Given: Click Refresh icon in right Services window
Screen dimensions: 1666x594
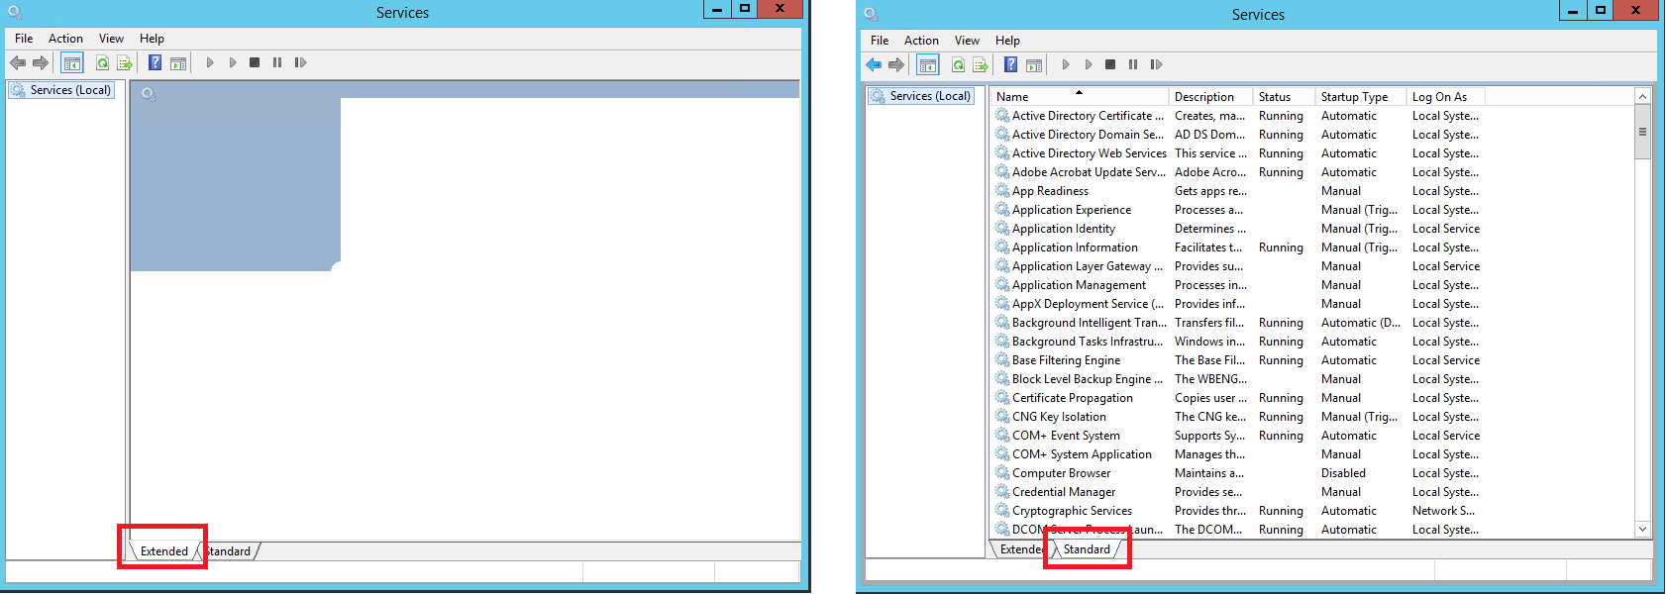Looking at the screenshot, I should pos(958,64).
